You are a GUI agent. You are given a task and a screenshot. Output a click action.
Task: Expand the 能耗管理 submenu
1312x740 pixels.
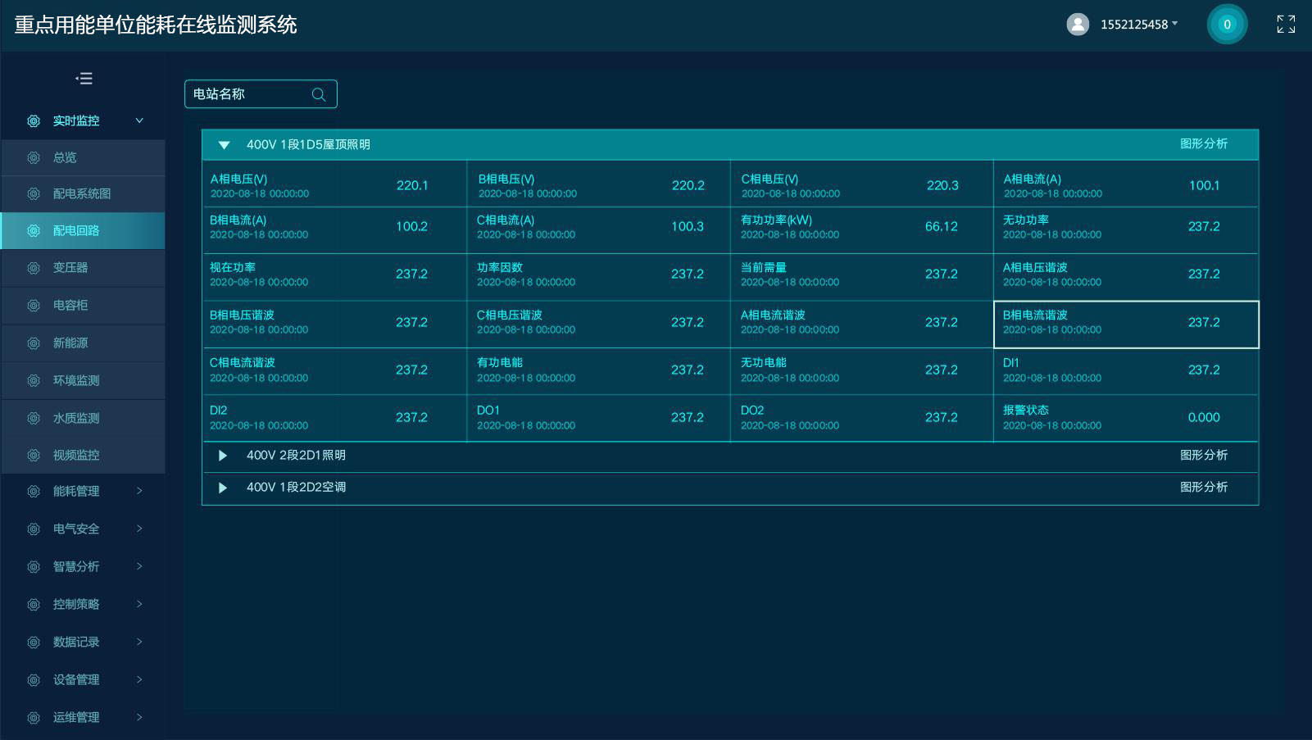click(138, 491)
